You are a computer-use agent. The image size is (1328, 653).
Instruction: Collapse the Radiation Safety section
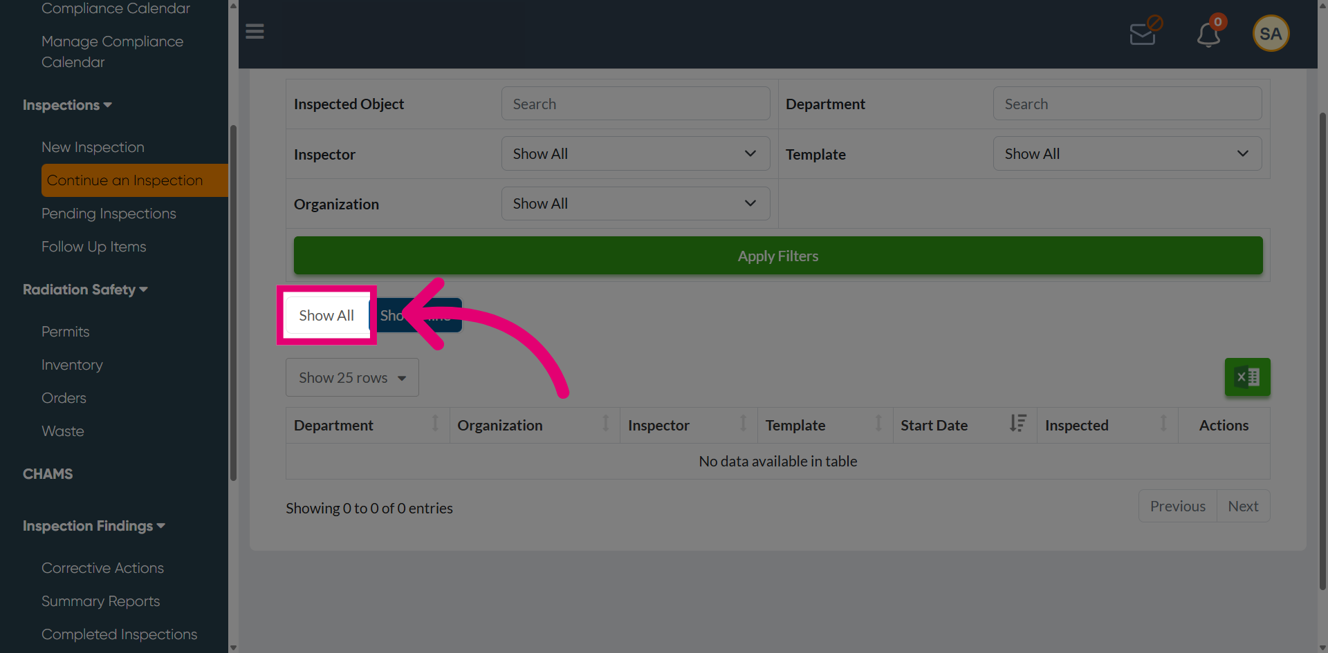pos(85,290)
